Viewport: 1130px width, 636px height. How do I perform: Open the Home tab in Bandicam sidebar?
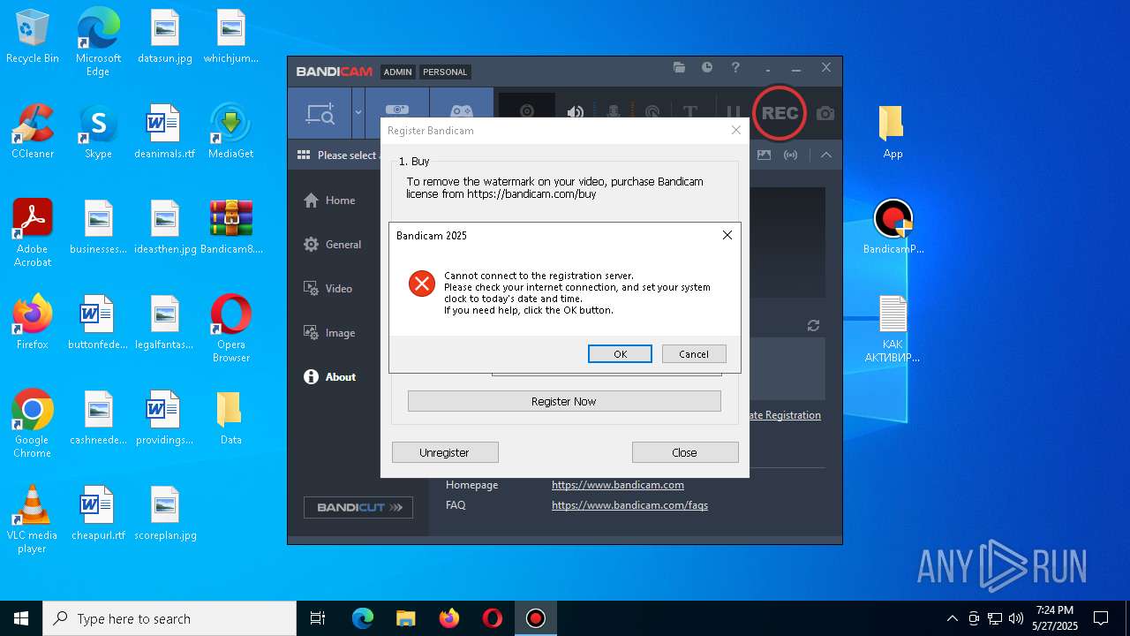click(329, 201)
